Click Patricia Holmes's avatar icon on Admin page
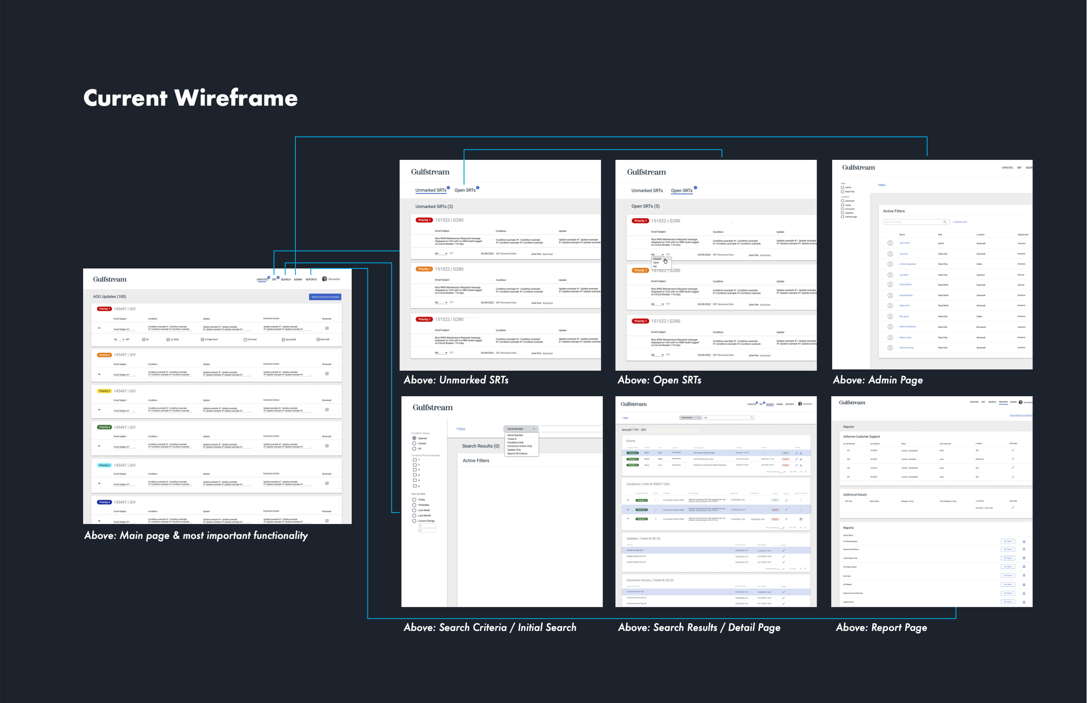This screenshot has height=703, width=1087. [x=890, y=348]
